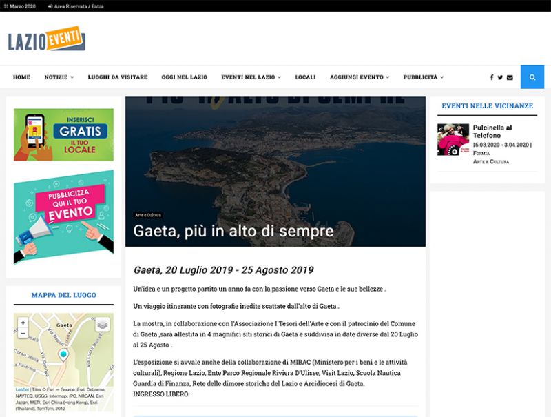Click Area Riservata / Entra link
Screen dimensions: 551x417
(79, 6)
